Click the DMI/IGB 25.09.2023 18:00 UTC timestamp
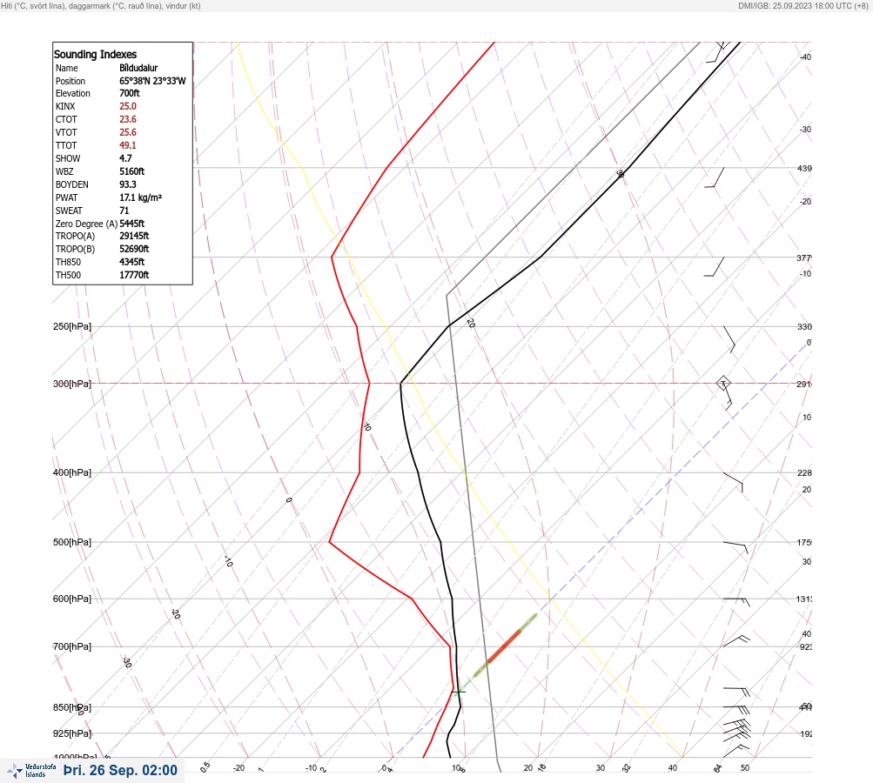The image size is (873, 783). pyautogui.click(x=802, y=6)
